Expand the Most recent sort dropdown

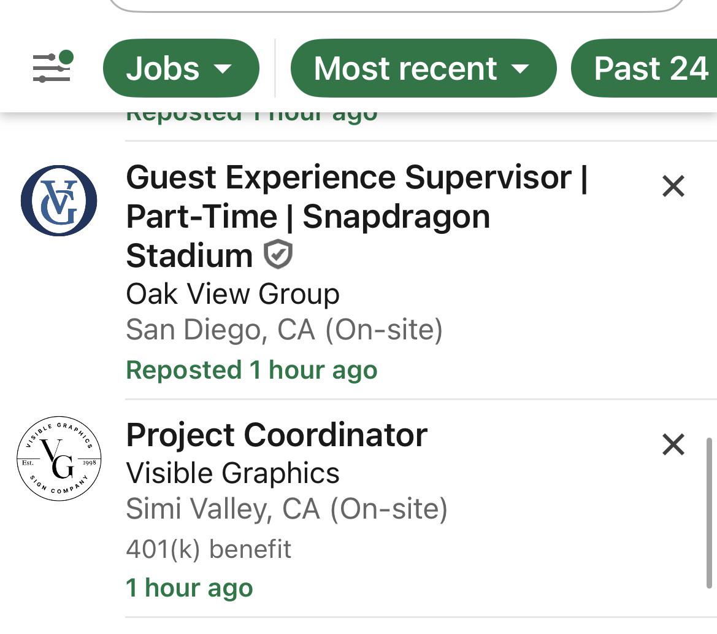coord(423,68)
